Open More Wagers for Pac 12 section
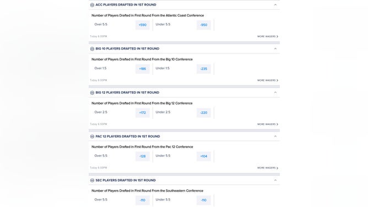The image size is (368, 207). [x=268, y=168]
